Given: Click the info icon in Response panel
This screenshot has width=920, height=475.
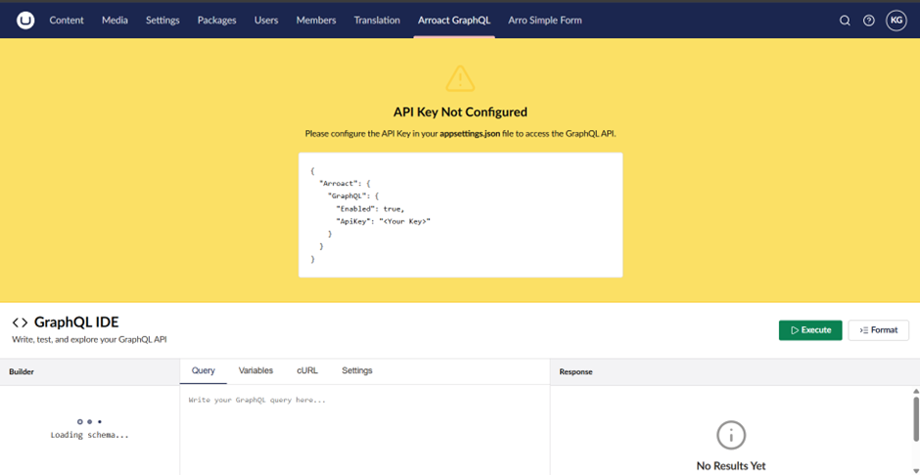Looking at the screenshot, I should coord(730,435).
